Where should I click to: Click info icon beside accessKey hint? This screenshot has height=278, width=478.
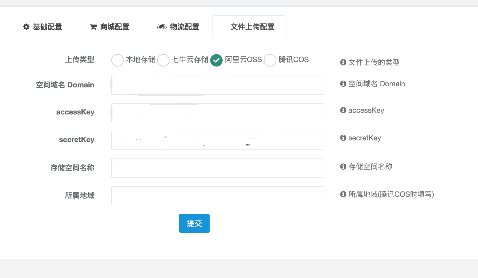pyautogui.click(x=343, y=110)
